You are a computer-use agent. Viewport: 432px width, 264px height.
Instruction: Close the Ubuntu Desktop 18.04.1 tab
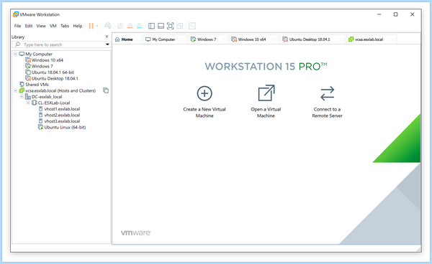(341, 39)
